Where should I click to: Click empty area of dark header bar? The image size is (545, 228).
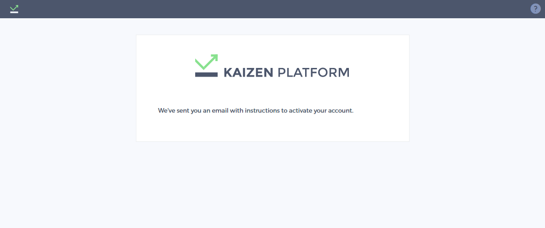pos(271,9)
